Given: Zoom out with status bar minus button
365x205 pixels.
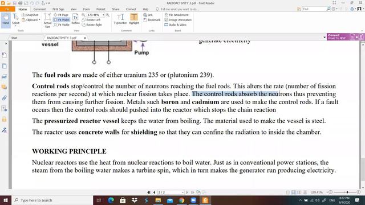Looking at the screenshot, I should tap(331, 192).
